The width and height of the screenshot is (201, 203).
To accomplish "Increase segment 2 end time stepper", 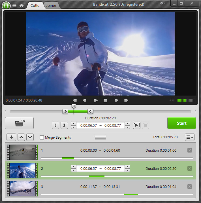I will point(128,167).
